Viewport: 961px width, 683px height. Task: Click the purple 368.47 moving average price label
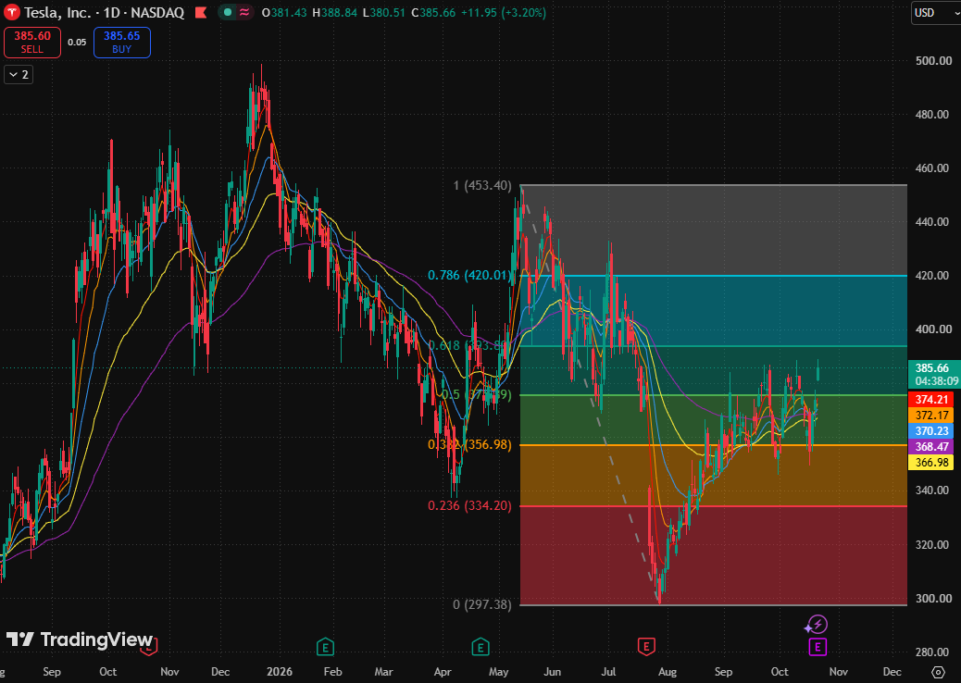931,447
